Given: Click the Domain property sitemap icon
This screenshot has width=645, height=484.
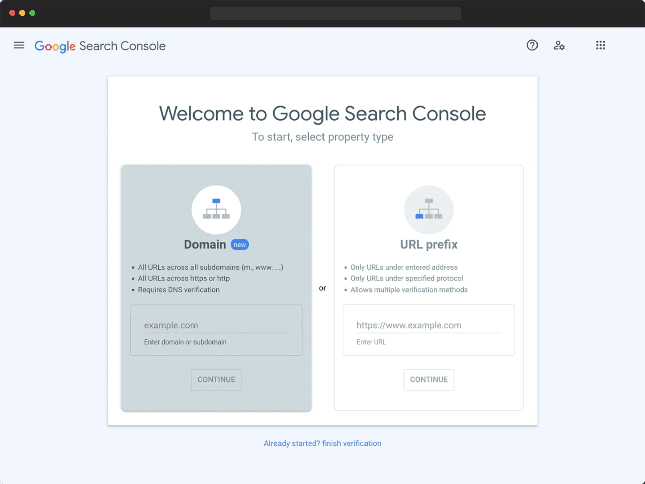Looking at the screenshot, I should coord(216,209).
